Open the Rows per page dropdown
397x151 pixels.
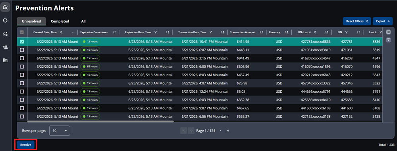pos(60,130)
